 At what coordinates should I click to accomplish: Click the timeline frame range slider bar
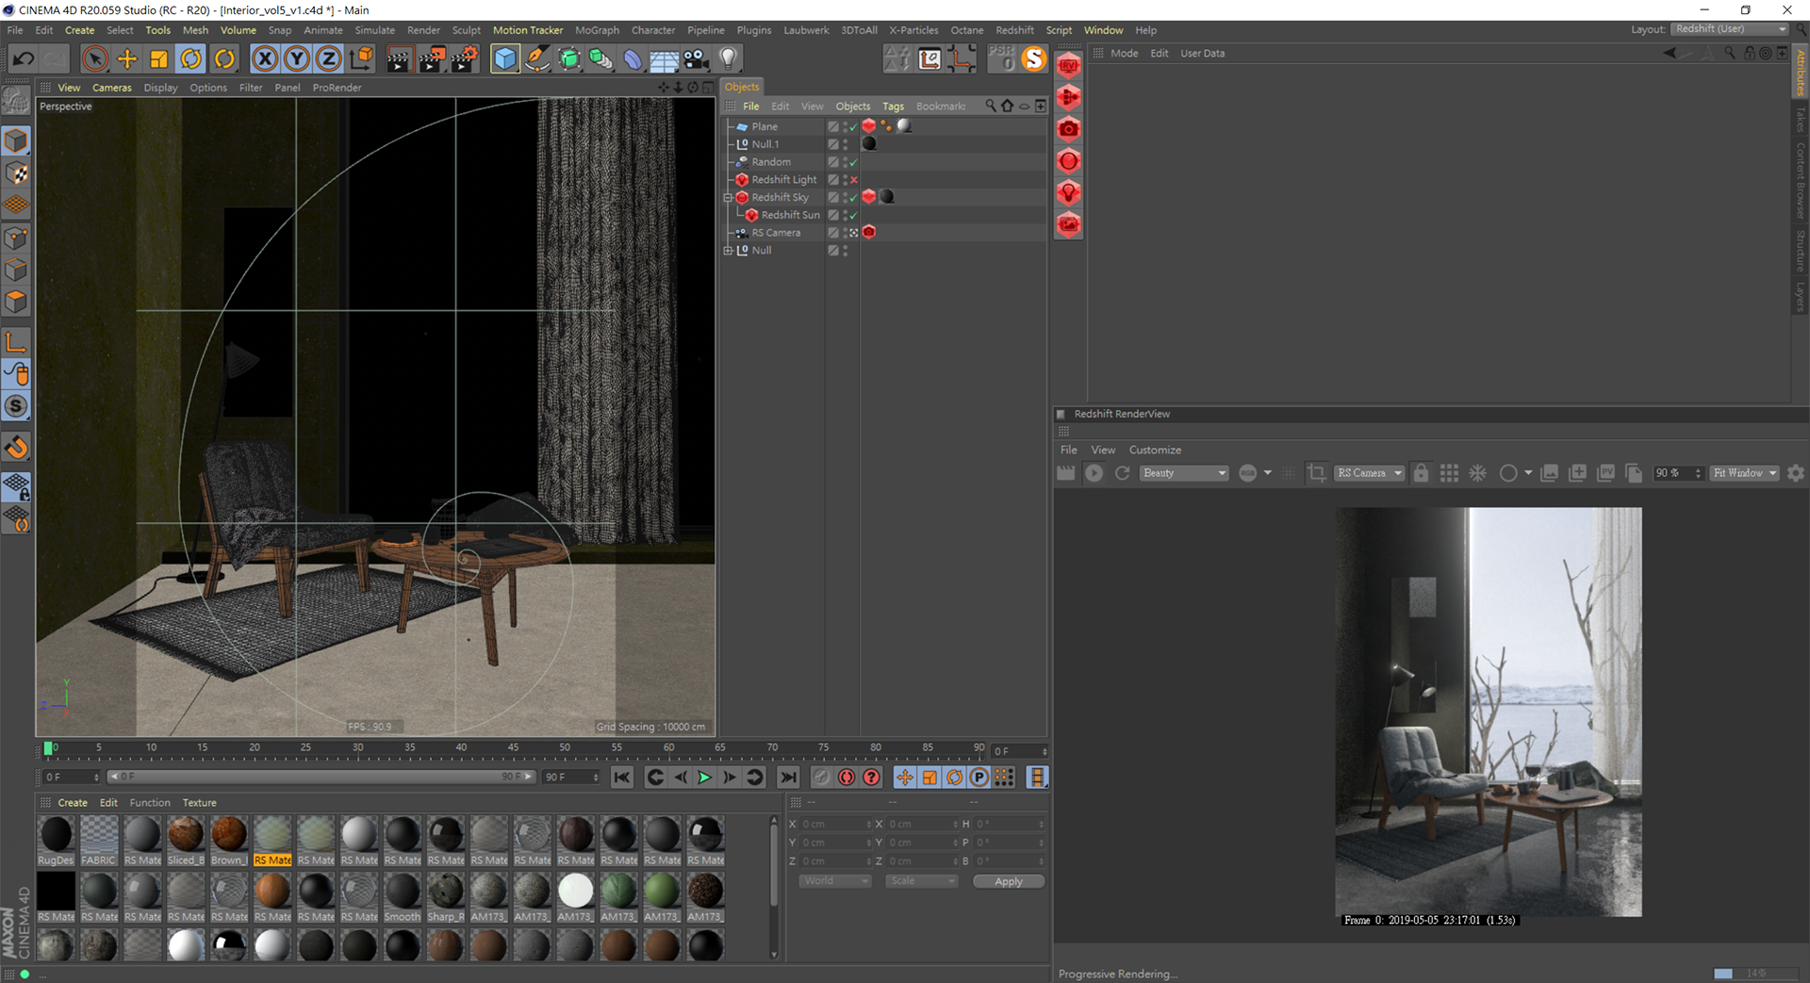click(x=321, y=778)
